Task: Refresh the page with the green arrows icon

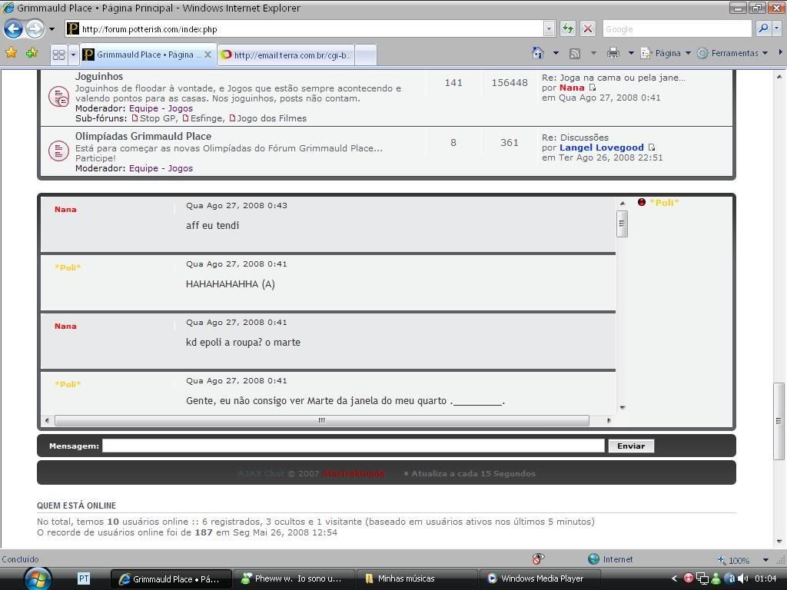Action: [568, 28]
